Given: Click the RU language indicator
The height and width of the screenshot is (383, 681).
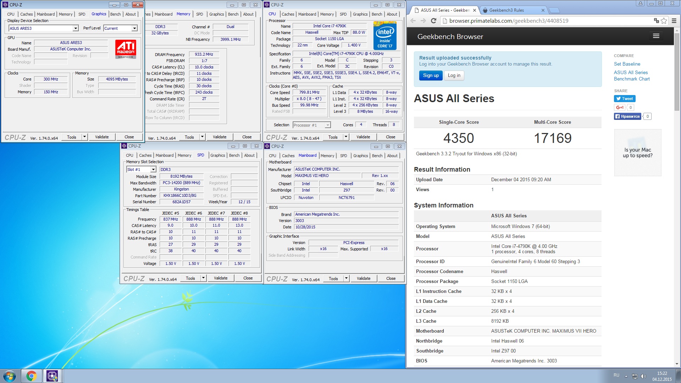Looking at the screenshot, I should (616, 375).
